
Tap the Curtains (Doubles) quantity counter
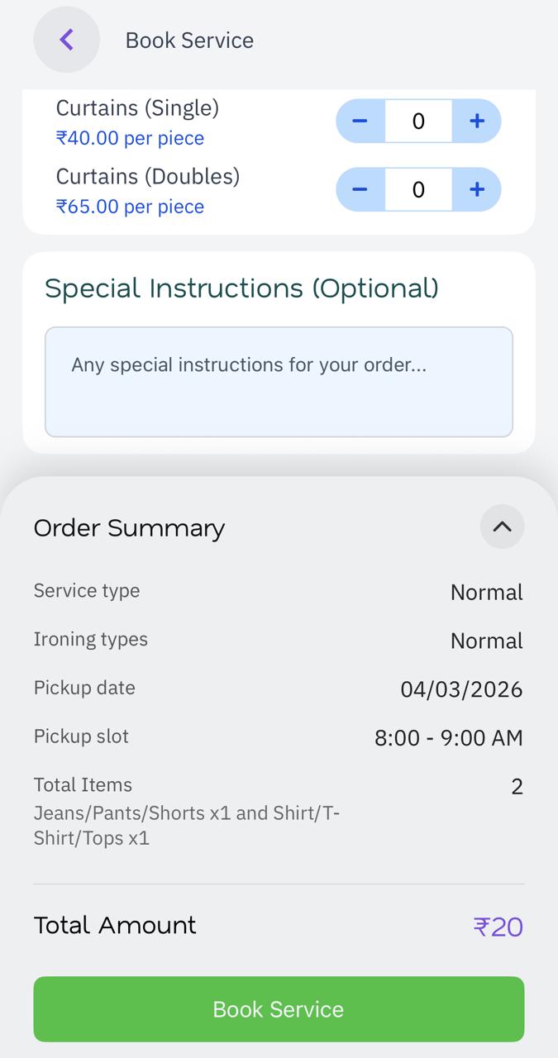(418, 189)
